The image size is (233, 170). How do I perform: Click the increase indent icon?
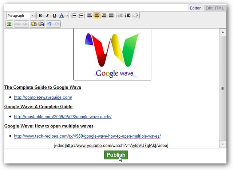tap(127, 16)
